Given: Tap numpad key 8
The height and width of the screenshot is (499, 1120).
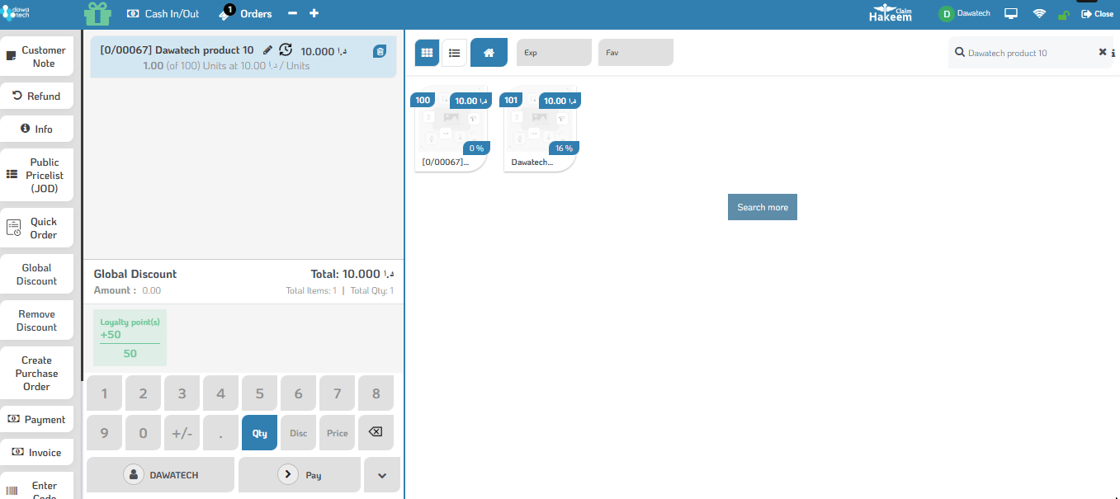Looking at the screenshot, I should pyautogui.click(x=376, y=393).
